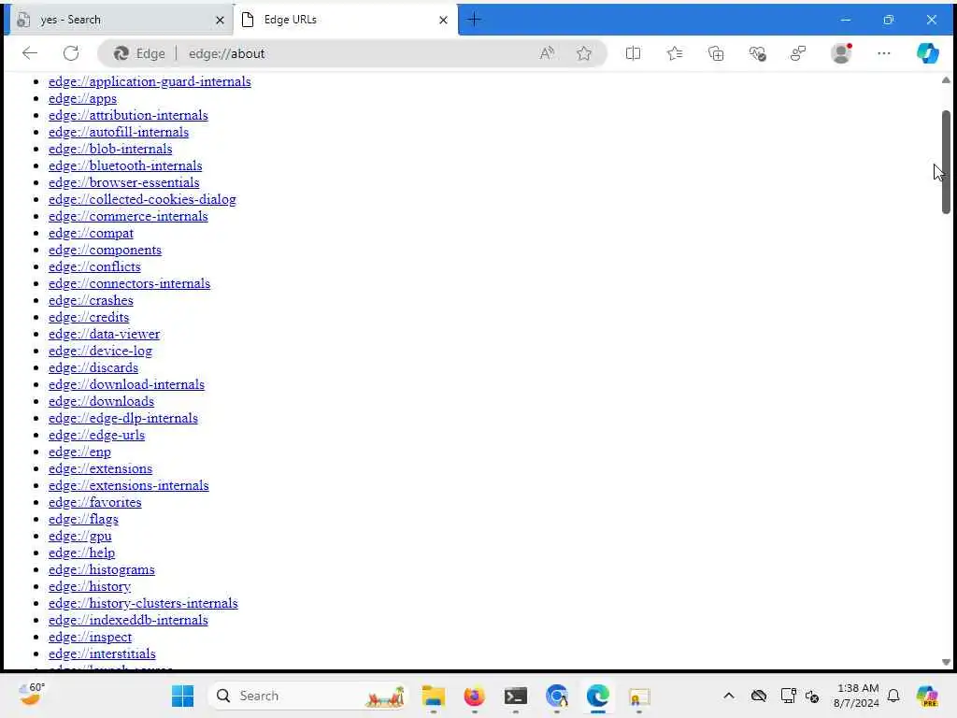957x718 pixels.
Task: Open edge://history-clusters-internals link
Action: click(x=143, y=604)
